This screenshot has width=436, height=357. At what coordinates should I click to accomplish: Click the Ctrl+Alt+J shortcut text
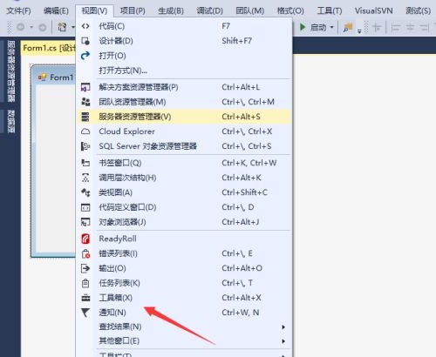pyautogui.click(x=240, y=222)
